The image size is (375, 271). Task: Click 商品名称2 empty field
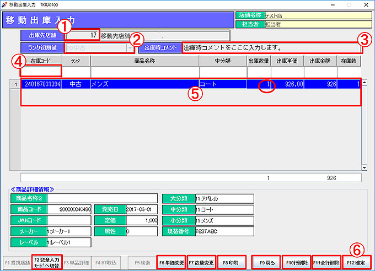pyautogui.click(x=102, y=198)
